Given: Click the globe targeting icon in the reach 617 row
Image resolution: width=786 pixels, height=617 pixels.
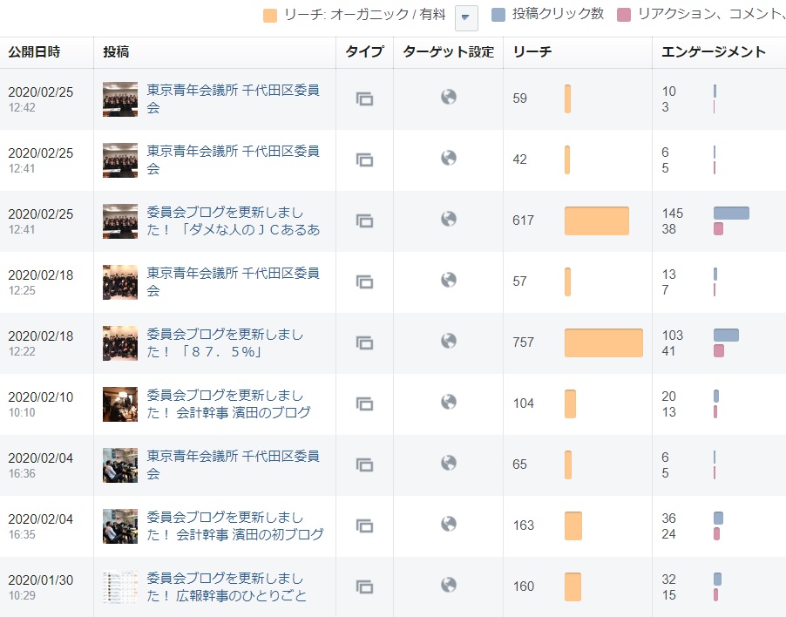Looking at the screenshot, I should pyautogui.click(x=449, y=219).
